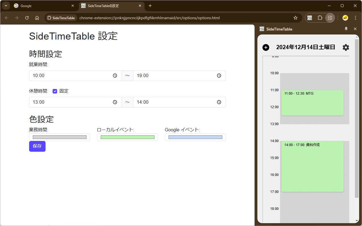Open the clock picker for work start time
The height and width of the screenshot is (226, 362).
click(x=115, y=75)
